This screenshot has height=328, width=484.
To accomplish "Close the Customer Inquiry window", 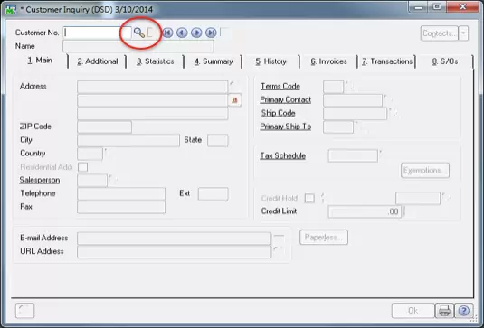I will coord(462,7).
